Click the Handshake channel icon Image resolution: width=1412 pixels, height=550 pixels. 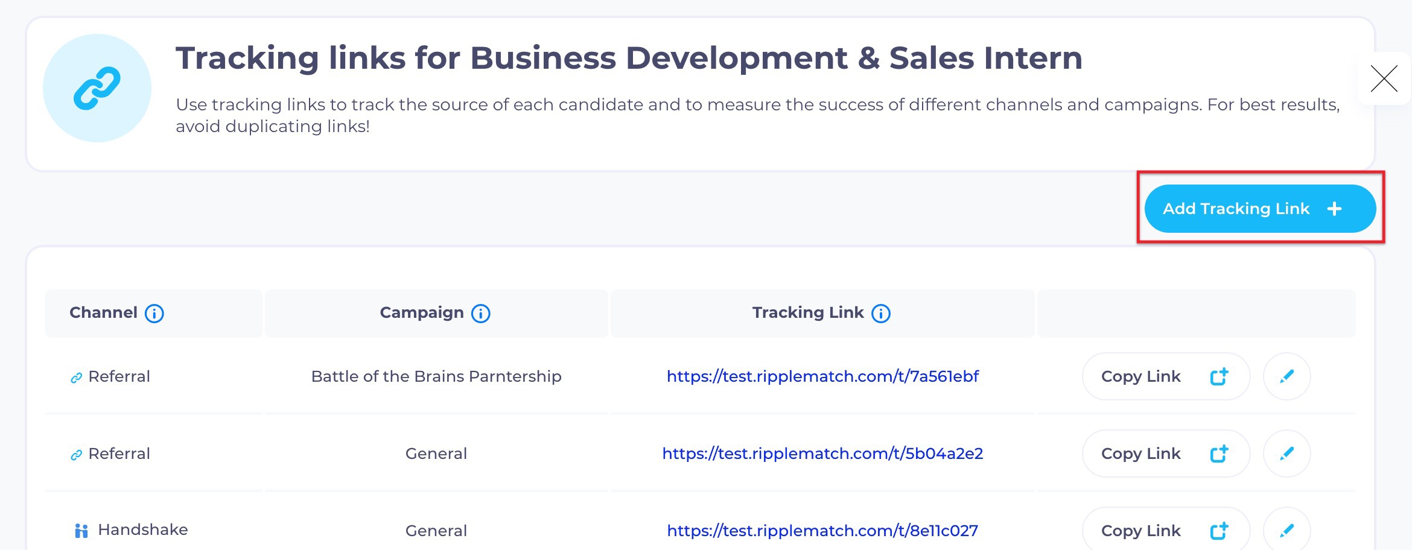click(x=81, y=531)
